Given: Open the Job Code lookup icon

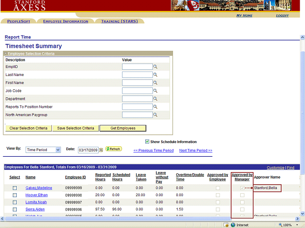Looking at the screenshot, I should (x=155, y=91).
